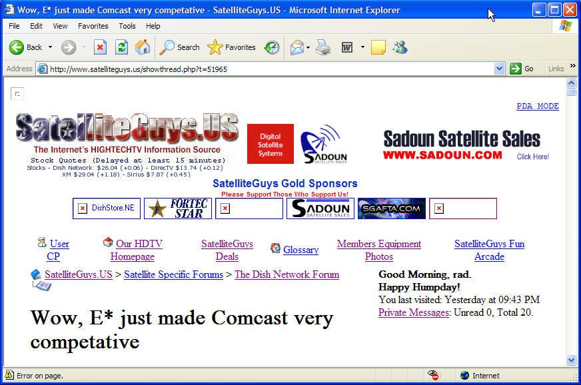Follow The Dish Network Forum breadcrumb
Image resolution: width=581 pixels, height=385 pixels.
(x=287, y=274)
